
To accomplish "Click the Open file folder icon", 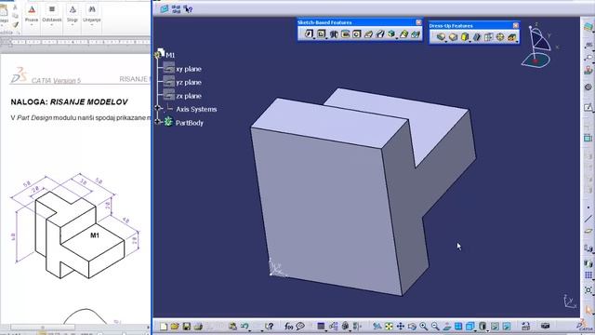I will point(175,327).
